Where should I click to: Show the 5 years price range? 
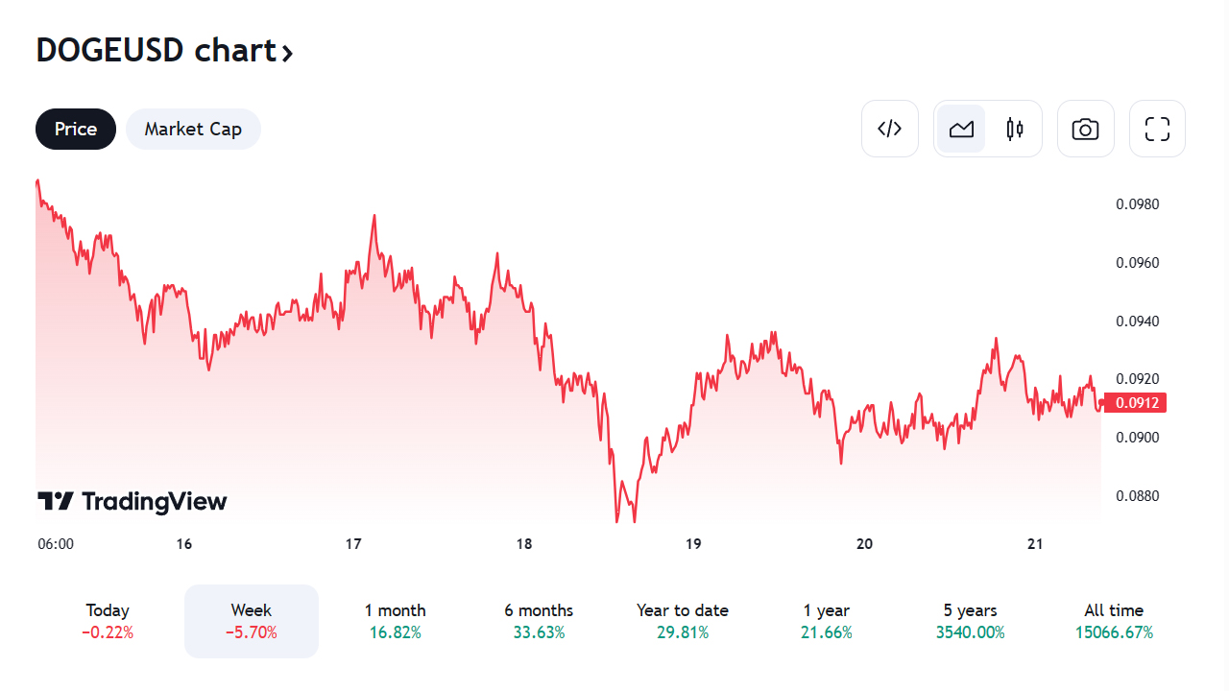[x=971, y=621]
